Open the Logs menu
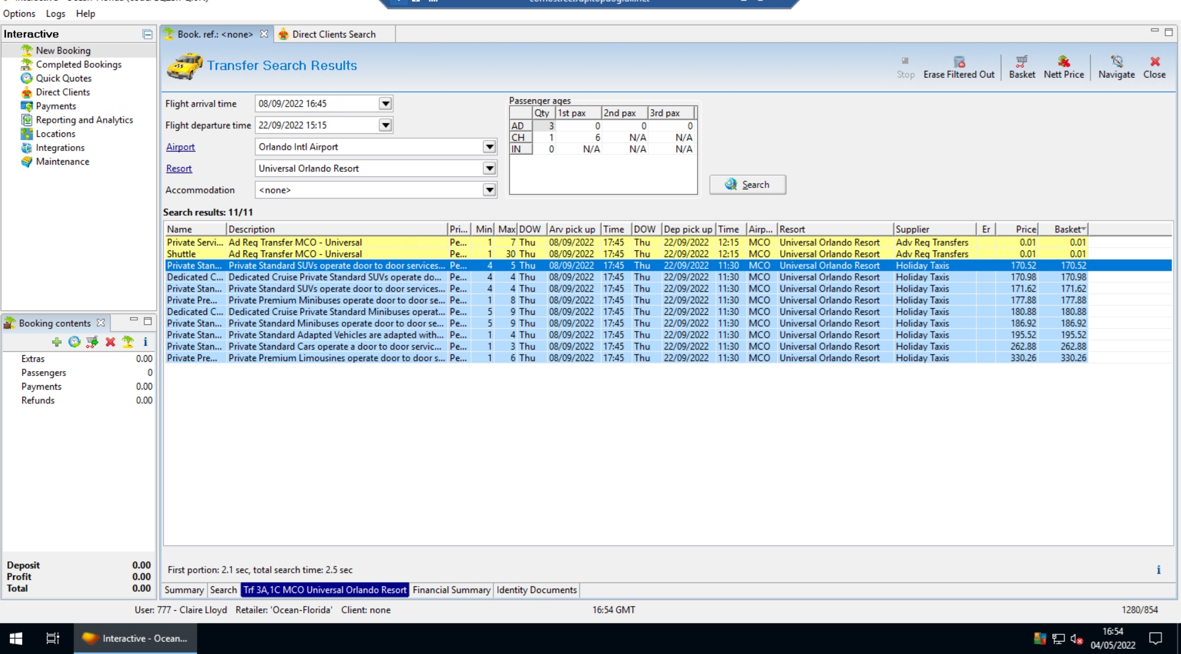Image resolution: width=1181 pixels, height=654 pixels. [x=55, y=14]
